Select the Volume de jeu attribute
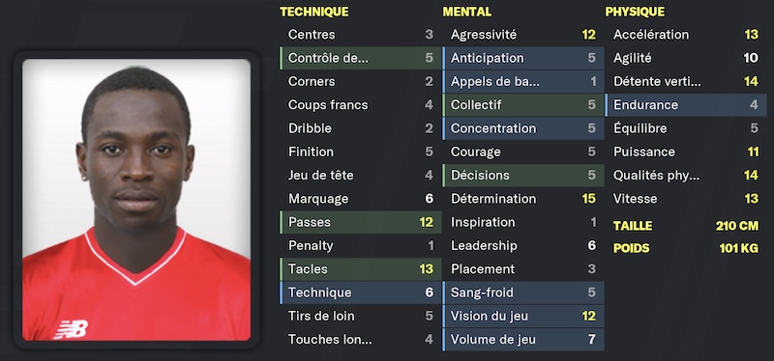 coord(523,340)
